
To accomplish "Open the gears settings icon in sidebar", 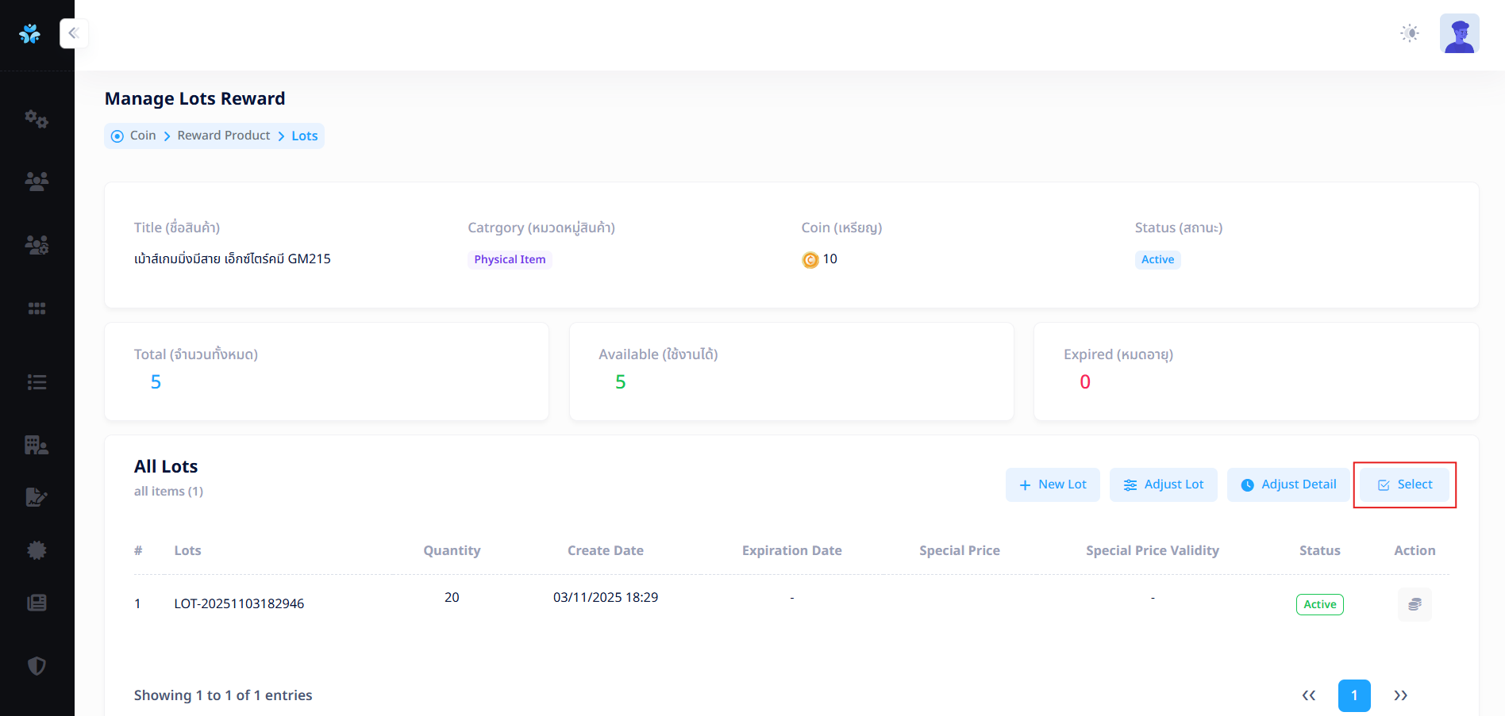I will click(x=37, y=119).
